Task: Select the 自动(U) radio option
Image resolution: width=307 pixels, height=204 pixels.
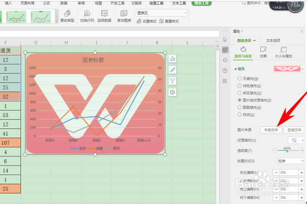Action: coord(239,115)
